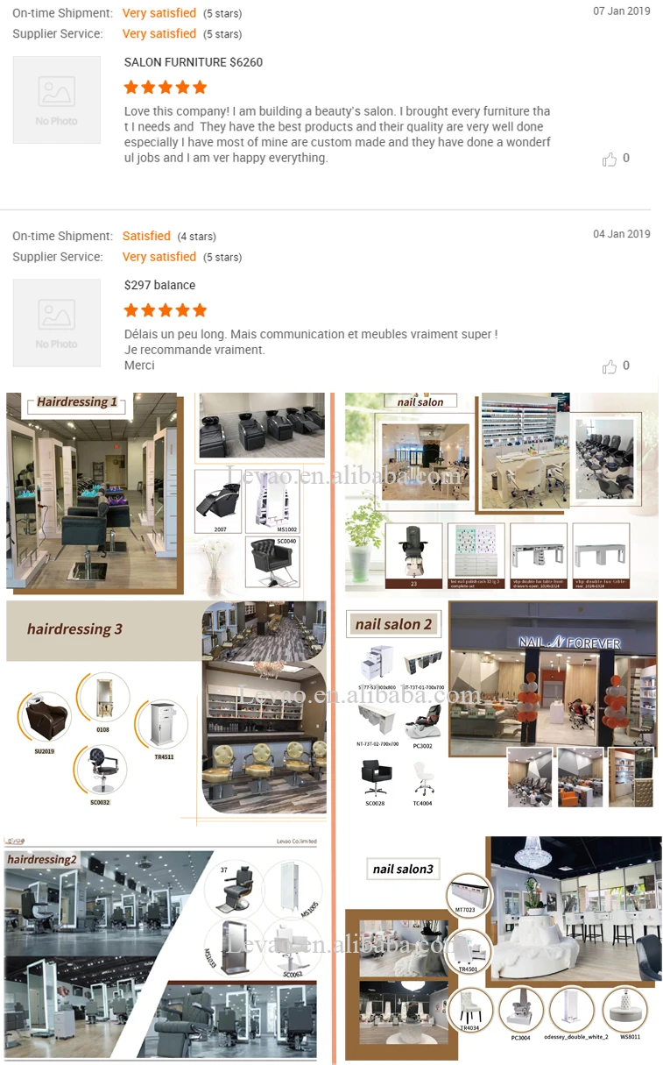Click the nail salon3 label
The height and width of the screenshot is (1065, 663).
pos(403,869)
